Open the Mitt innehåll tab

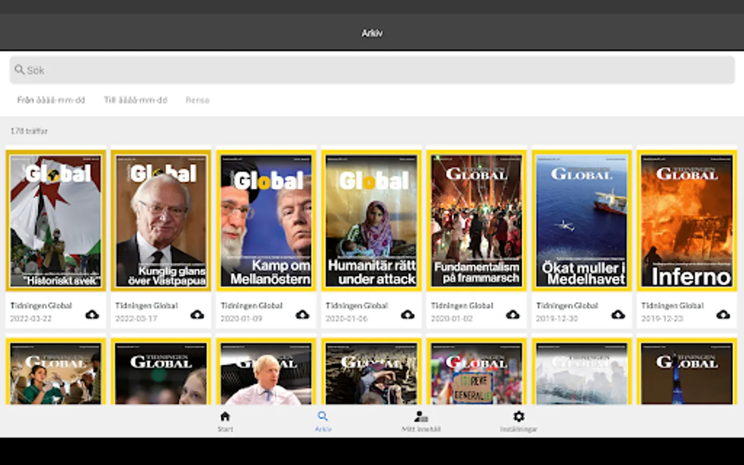(x=421, y=422)
